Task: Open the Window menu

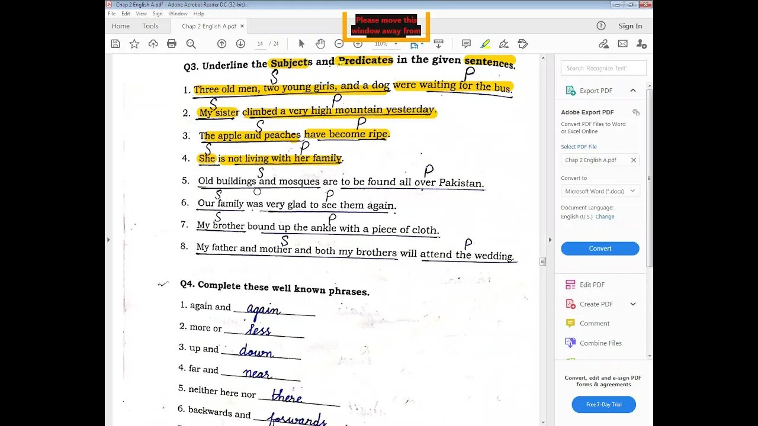Action: 178,14
